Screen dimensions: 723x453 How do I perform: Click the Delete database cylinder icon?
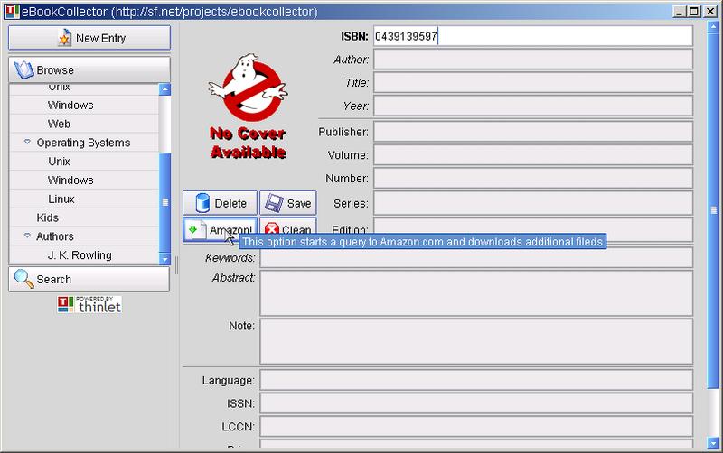(202, 203)
